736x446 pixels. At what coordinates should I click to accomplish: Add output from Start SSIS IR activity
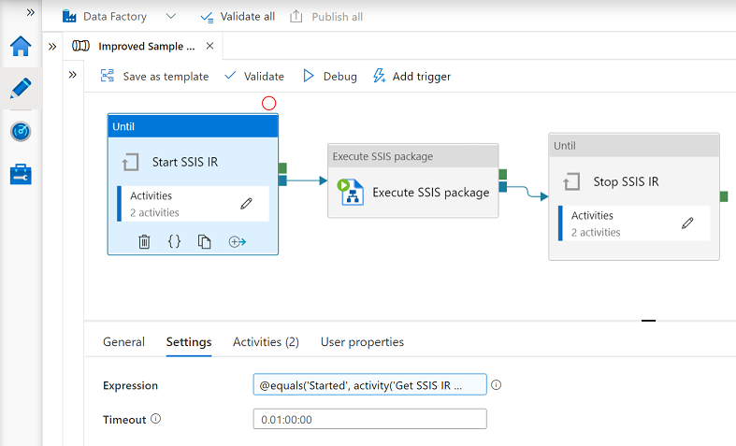click(237, 241)
